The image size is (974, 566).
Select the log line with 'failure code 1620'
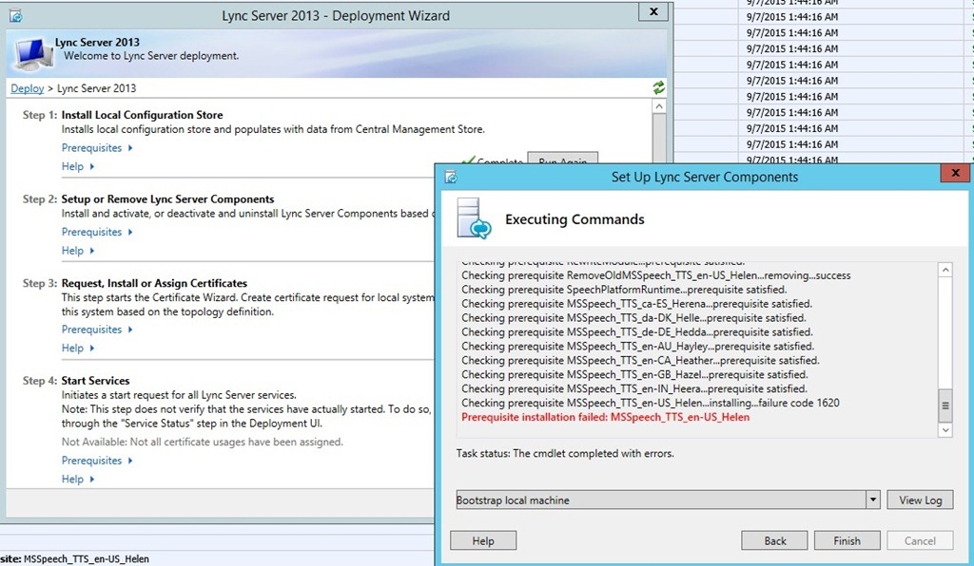tap(650, 403)
